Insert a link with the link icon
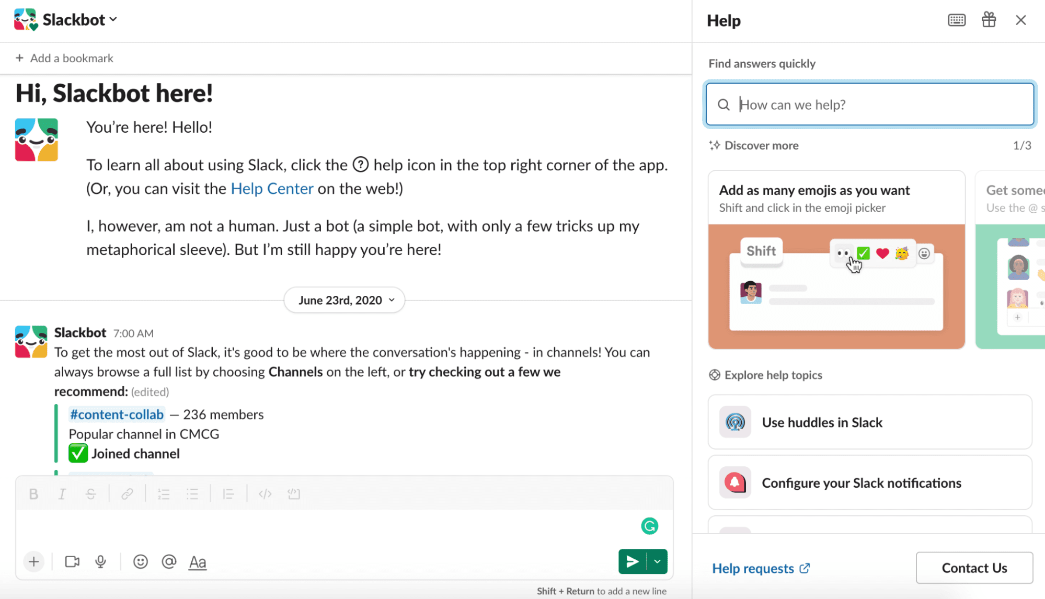This screenshot has height=599, width=1045. (127, 494)
